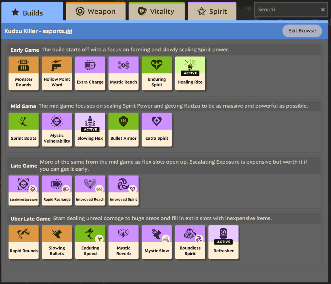Select the Mystic Vulnerability item
Screen dimensions: 331x284
pos(57,129)
